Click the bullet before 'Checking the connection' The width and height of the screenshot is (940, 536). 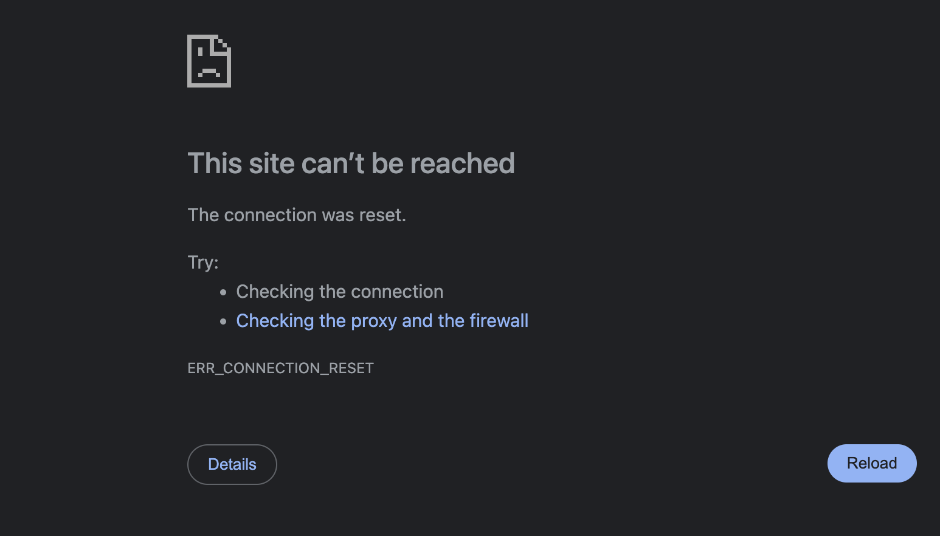pyautogui.click(x=223, y=292)
